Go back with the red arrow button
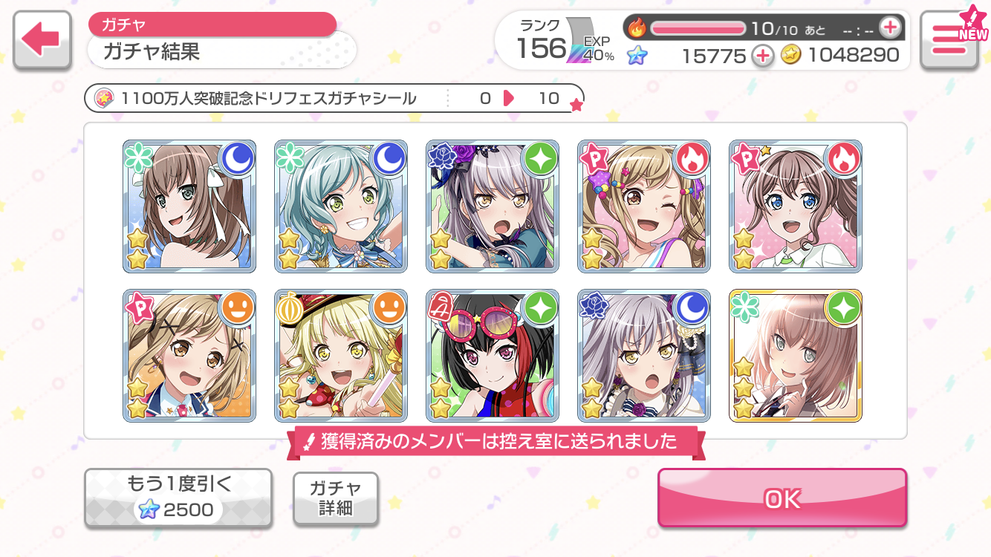This screenshot has height=557, width=991. point(42,42)
